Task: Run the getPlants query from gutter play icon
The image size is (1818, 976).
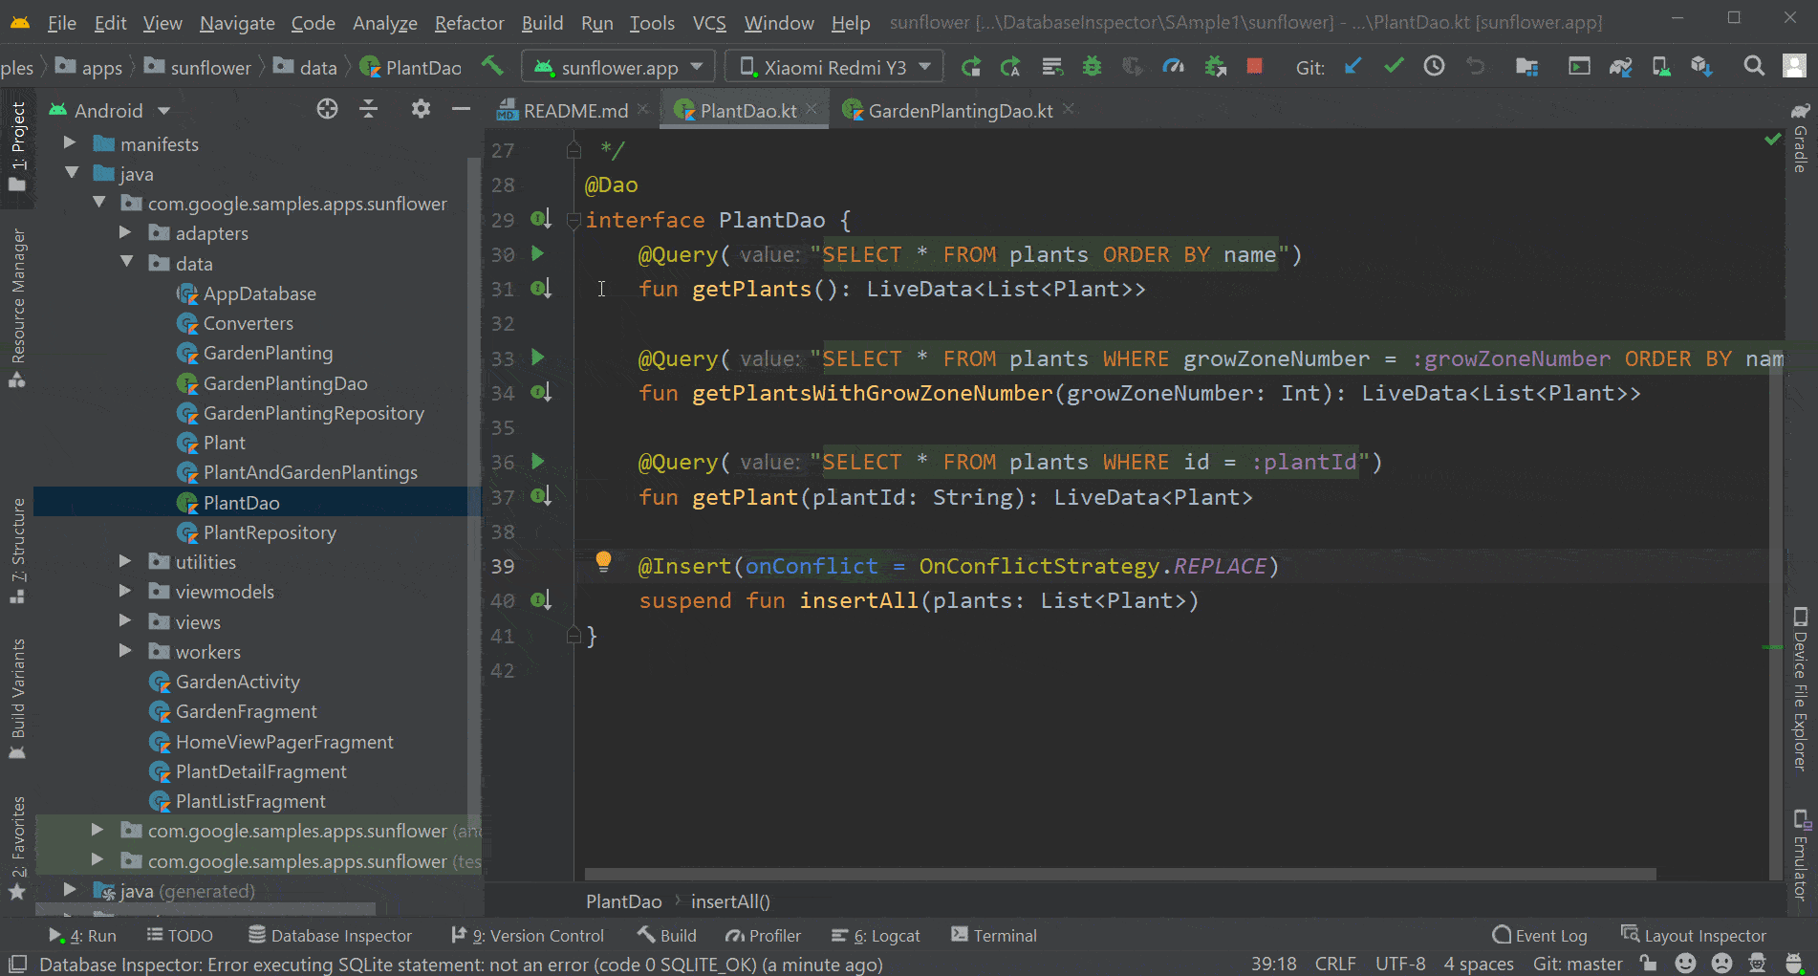Action: coord(537,253)
